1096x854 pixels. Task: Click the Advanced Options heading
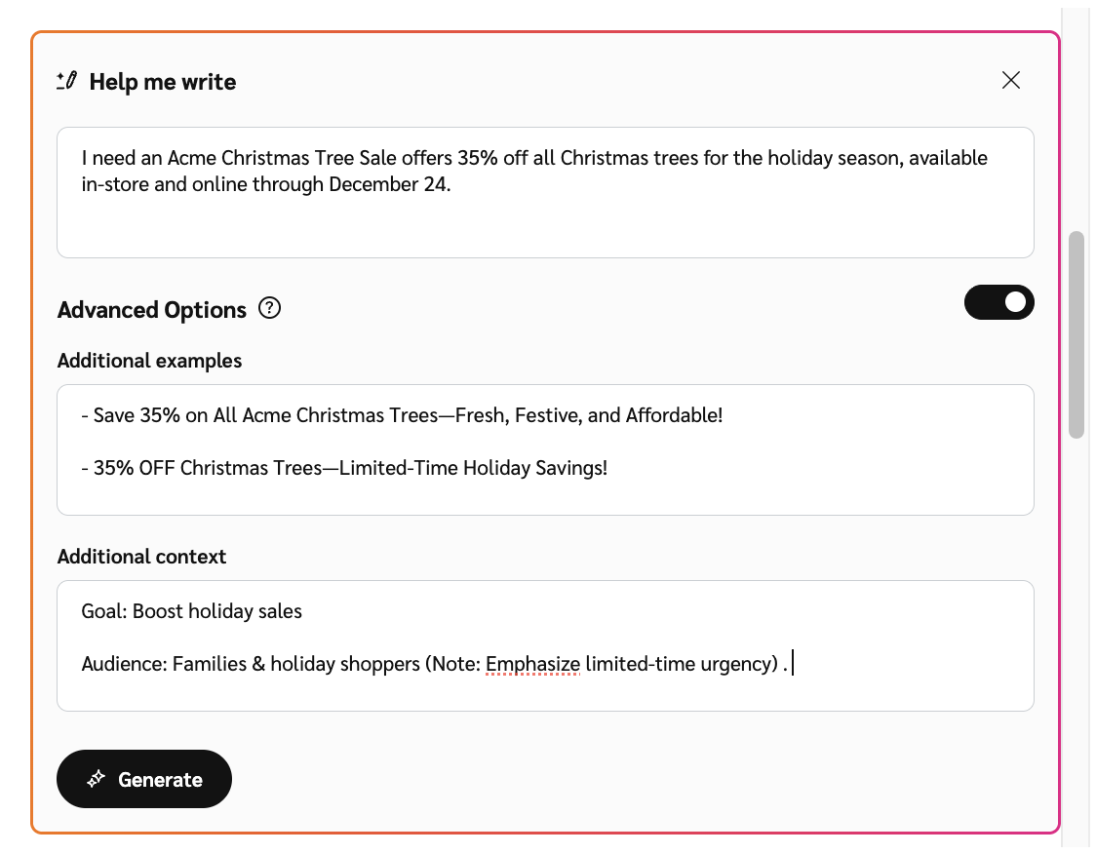click(152, 310)
